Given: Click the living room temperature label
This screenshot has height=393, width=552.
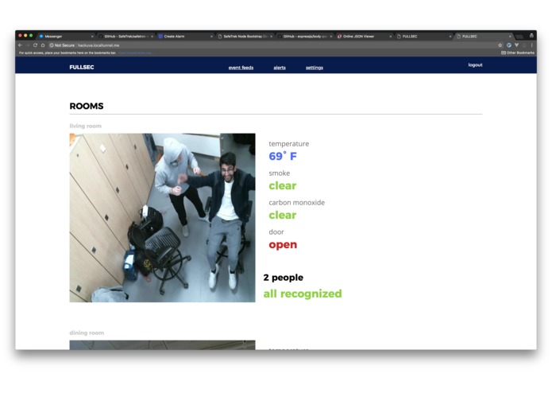Looking at the screenshot, I should 288,144.
